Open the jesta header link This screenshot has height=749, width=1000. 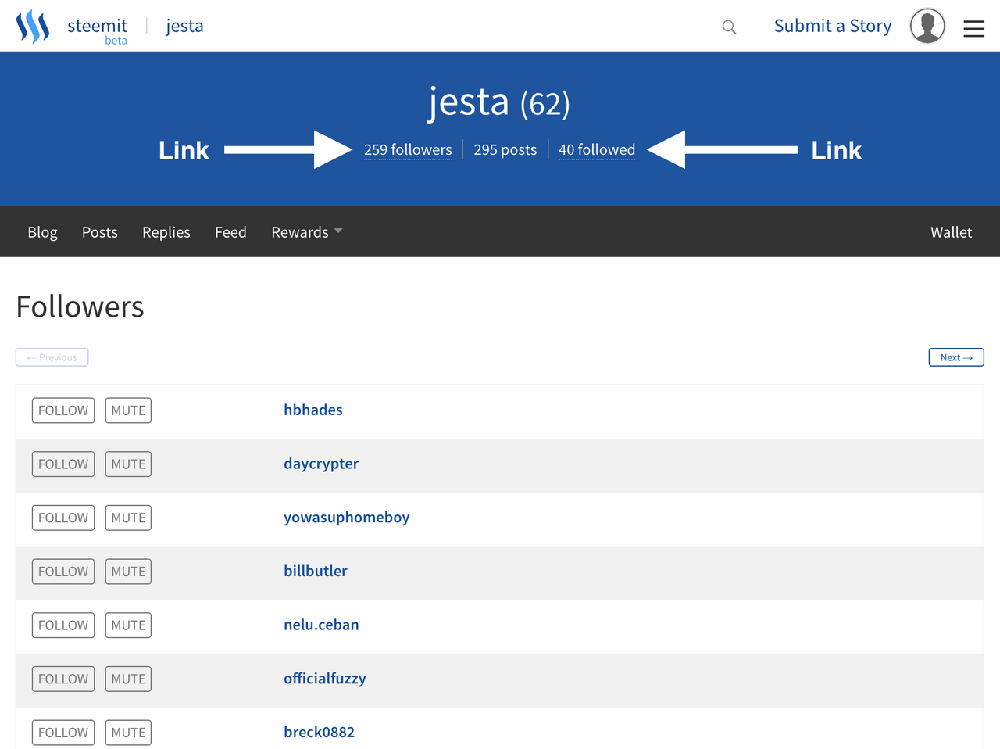coord(184,26)
